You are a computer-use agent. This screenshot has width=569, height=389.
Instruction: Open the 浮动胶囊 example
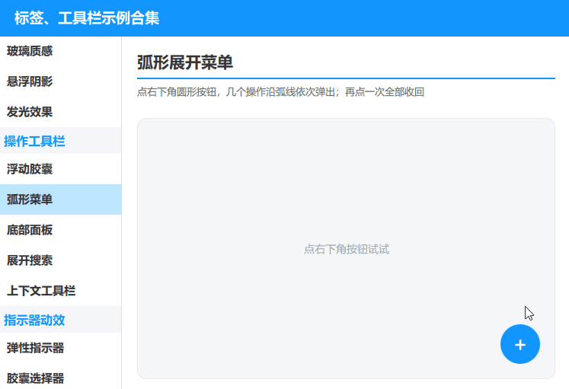[x=61, y=169]
